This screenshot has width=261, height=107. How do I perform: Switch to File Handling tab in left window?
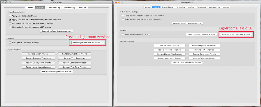[x=69, y=7]
